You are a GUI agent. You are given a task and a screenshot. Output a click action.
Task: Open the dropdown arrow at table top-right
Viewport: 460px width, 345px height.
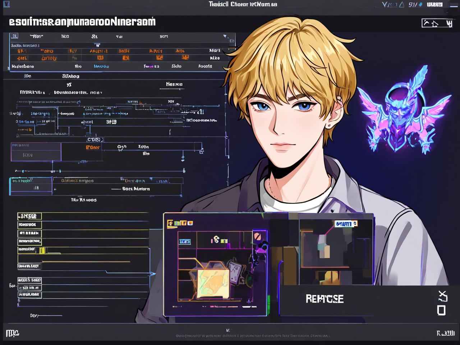[225, 36]
